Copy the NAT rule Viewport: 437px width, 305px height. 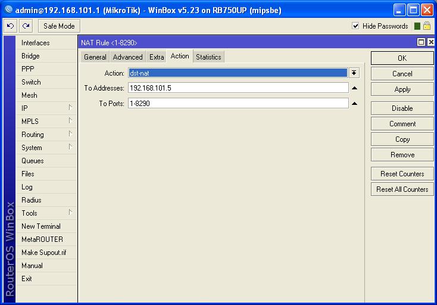point(402,139)
